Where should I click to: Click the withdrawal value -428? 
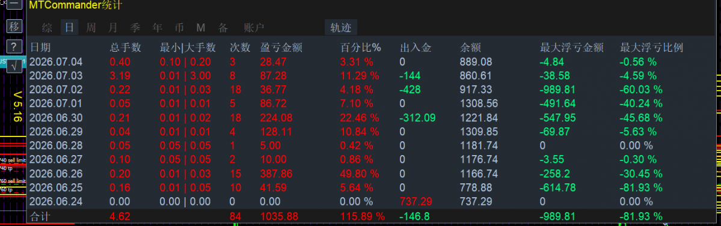tap(410, 90)
